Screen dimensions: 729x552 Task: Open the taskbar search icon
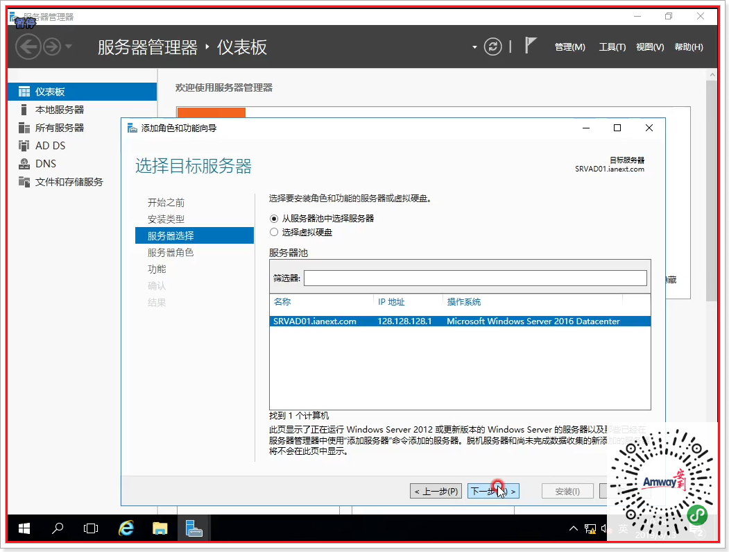(x=58, y=528)
